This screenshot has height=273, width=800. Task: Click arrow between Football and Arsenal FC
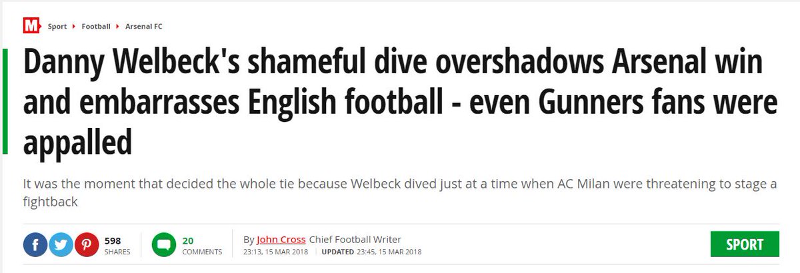point(118,27)
